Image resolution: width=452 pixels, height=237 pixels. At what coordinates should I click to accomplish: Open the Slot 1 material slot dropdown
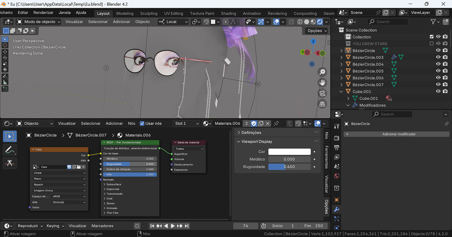(x=186, y=123)
